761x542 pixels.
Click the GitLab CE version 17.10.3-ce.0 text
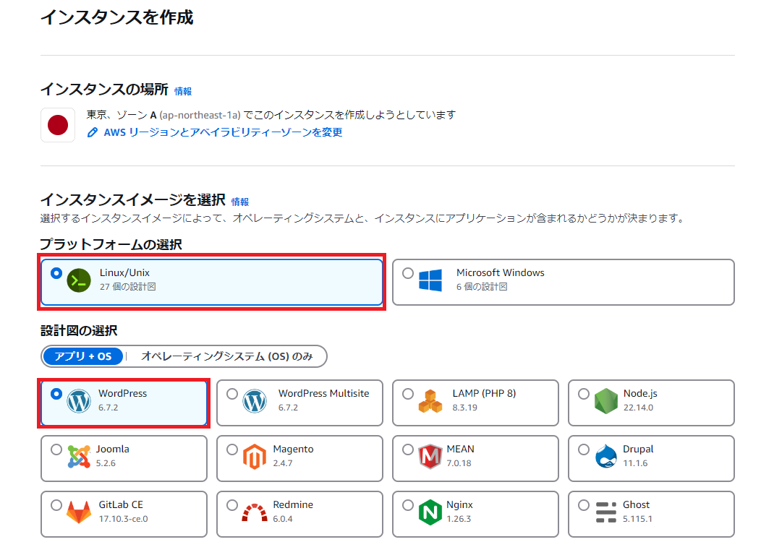pyautogui.click(x=123, y=519)
